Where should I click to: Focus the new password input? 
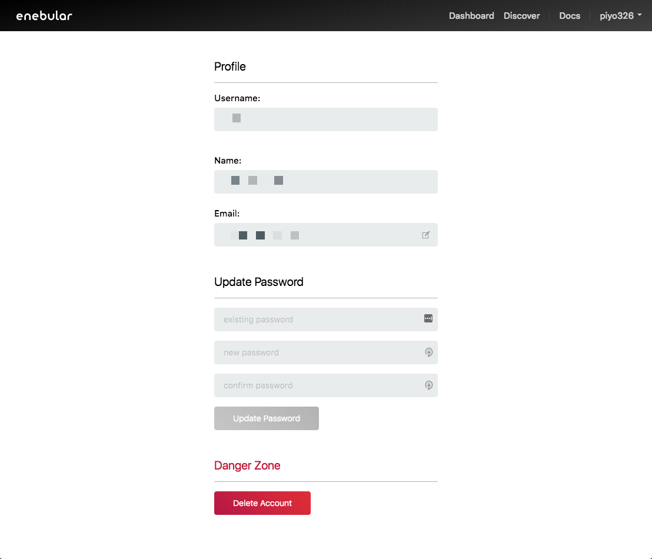tap(318, 352)
